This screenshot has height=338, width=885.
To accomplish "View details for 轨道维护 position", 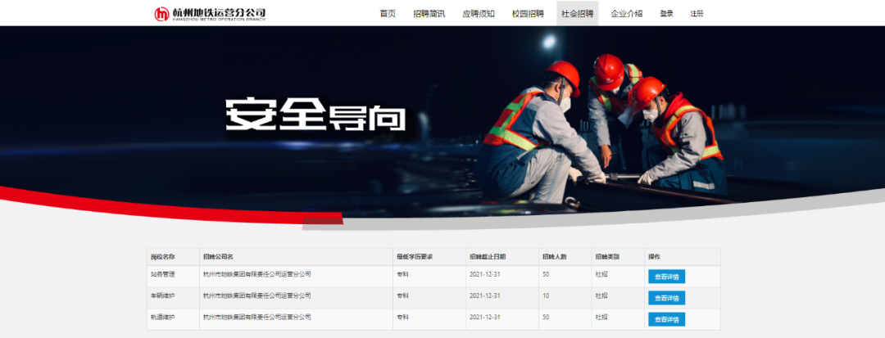I will pyautogui.click(x=666, y=319).
